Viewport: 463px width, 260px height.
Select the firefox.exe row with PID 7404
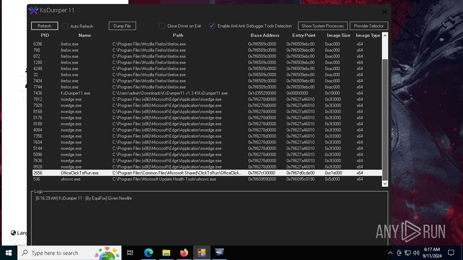207,81
